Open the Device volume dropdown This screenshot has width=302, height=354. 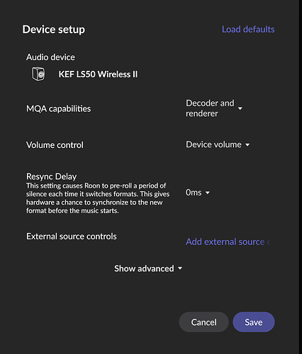point(218,144)
